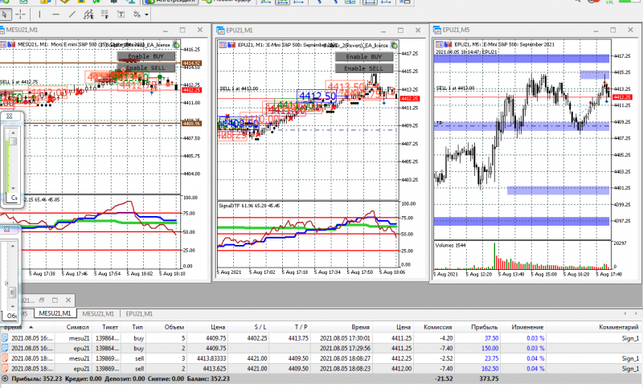Minimize the EPU21,M5 chart window
Screen dimensions: 643x388
coord(596,30)
